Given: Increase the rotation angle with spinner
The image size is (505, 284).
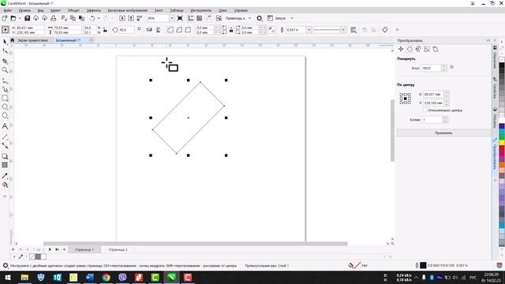Looking at the screenshot, I should pyautogui.click(x=444, y=66).
